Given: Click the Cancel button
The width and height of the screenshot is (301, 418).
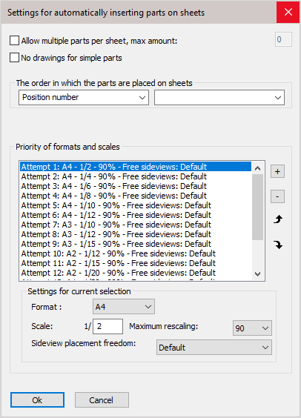Looking at the screenshot, I should click(x=102, y=400).
